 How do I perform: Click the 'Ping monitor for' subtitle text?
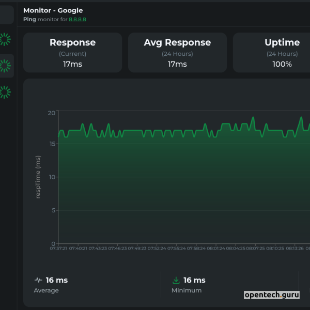(45, 20)
